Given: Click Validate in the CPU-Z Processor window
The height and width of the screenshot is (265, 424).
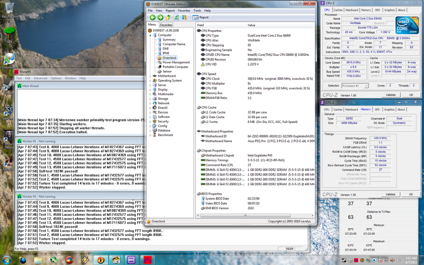Looking at the screenshot, I should click(x=390, y=95).
